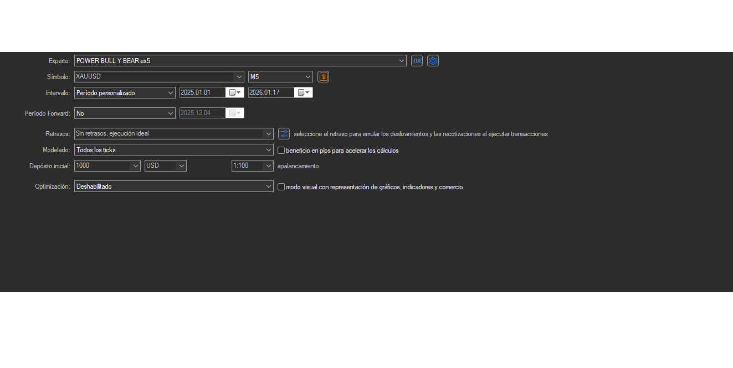Enable beneficio en pips checkbox
Screen dimensions: 733x368
point(281,151)
